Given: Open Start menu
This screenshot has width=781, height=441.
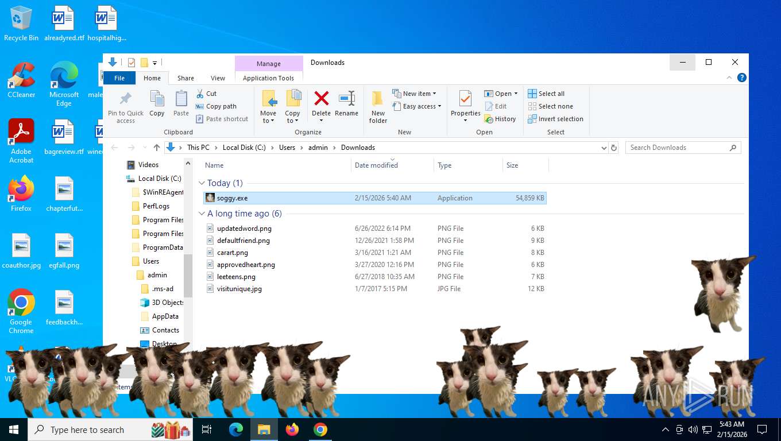Looking at the screenshot, I should pyautogui.click(x=14, y=430).
